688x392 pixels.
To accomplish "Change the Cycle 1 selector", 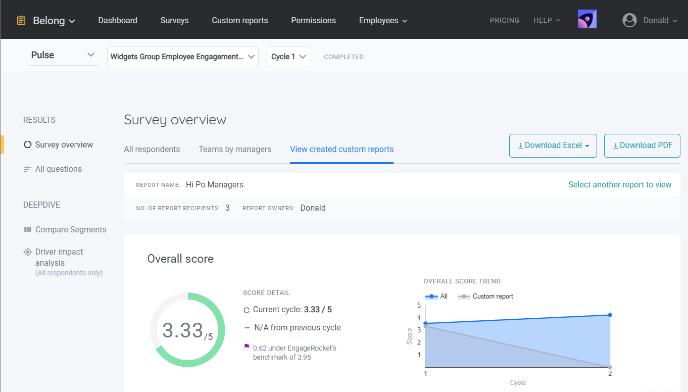I will pos(289,57).
